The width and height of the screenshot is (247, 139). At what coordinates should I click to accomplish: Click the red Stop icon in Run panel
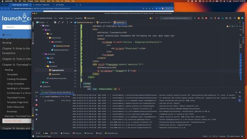pyautogui.click(x=36, y=105)
